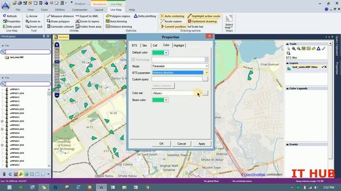Enable the Technology checkbox

[133, 59]
